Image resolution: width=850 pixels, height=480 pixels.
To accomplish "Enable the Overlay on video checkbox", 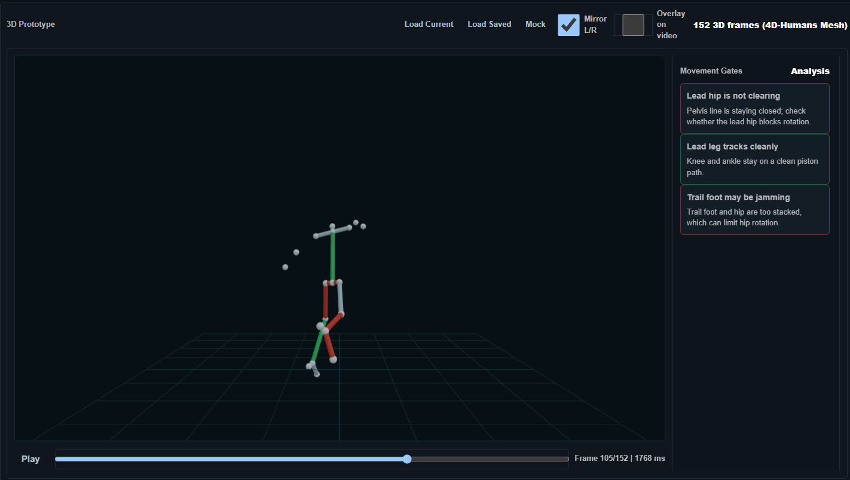I will (x=633, y=25).
